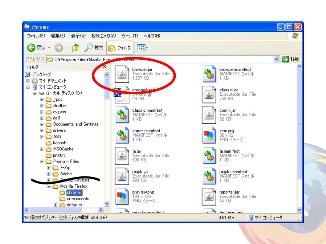Click the title bar chrome folder icon
This screenshot has width=326, height=244.
[x=27, y=27]
